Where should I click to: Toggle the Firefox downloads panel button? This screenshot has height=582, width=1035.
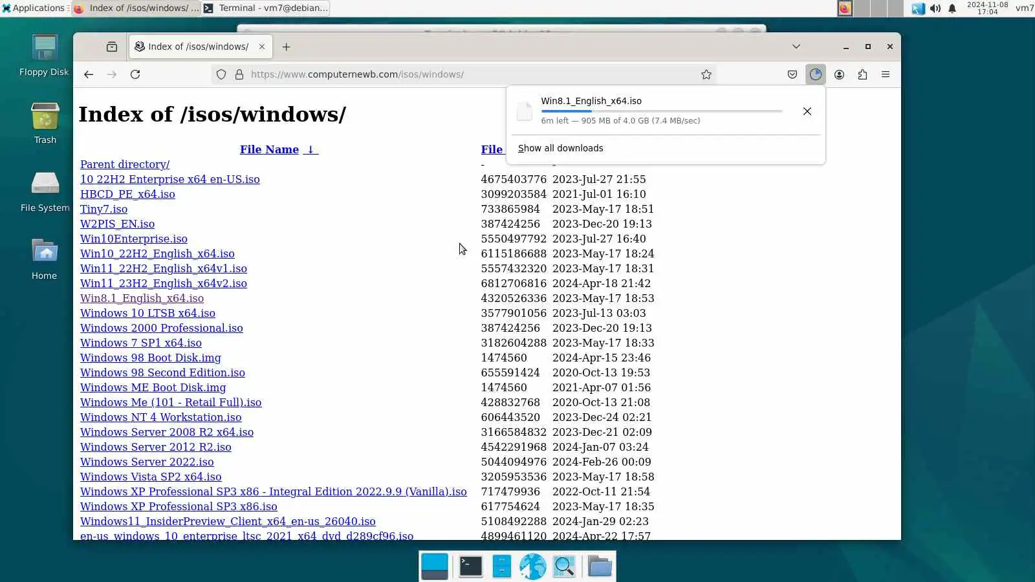816,74
